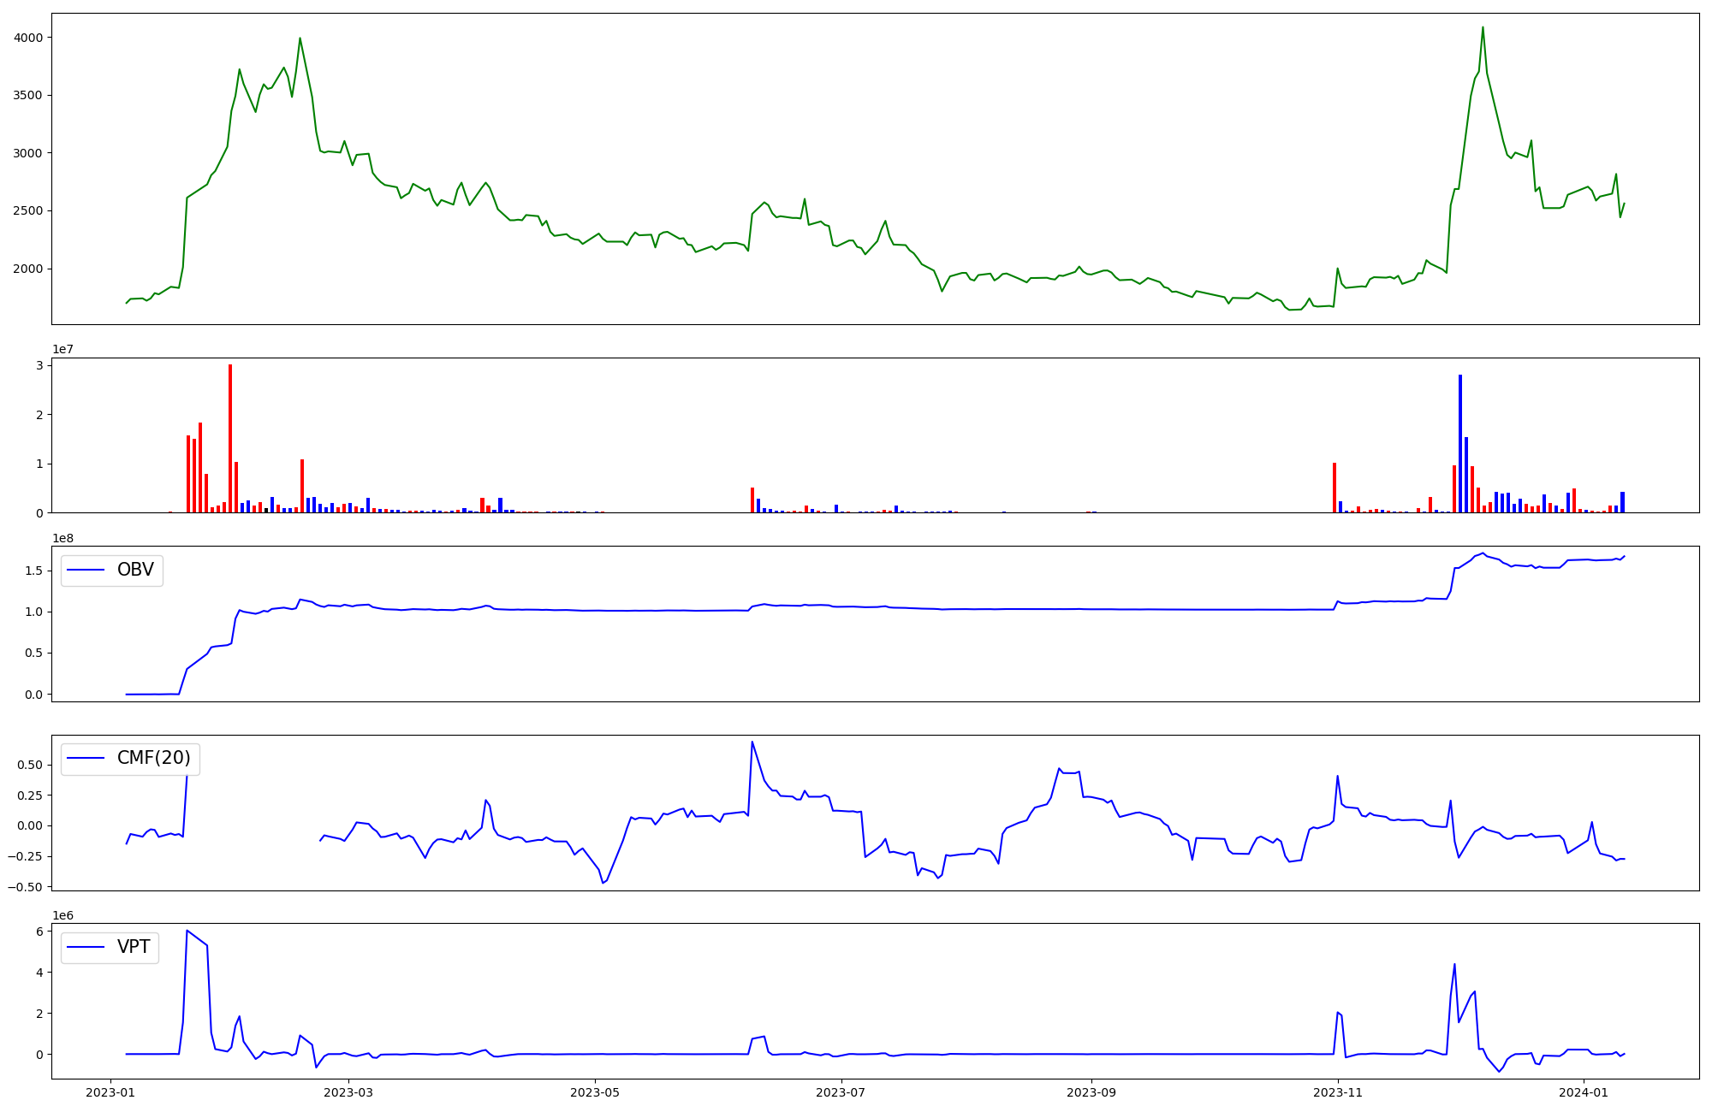1712x1112 pixels.
Task: Click the 0.5 tick on OBV axis
Action: tap(33, 653)
